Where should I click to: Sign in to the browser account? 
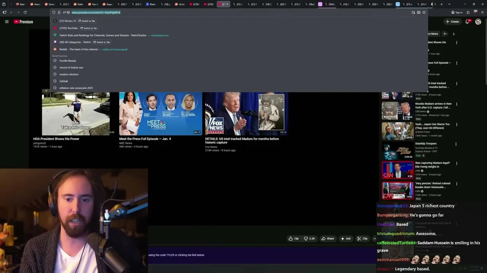click(457, 13)
